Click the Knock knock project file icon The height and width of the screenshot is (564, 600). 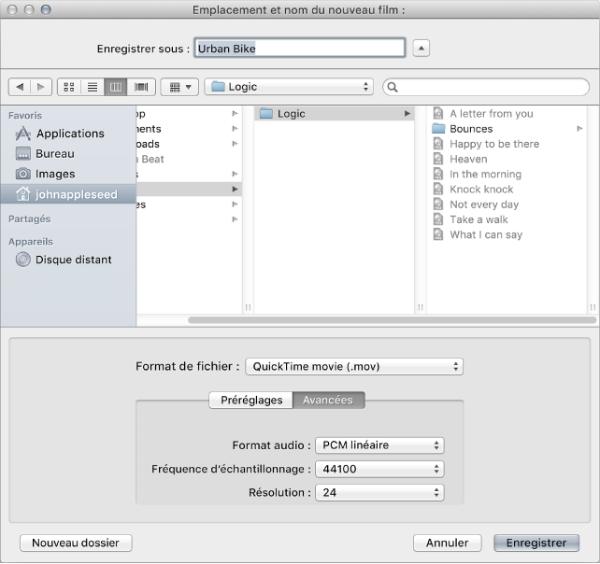tap(438, 189)
